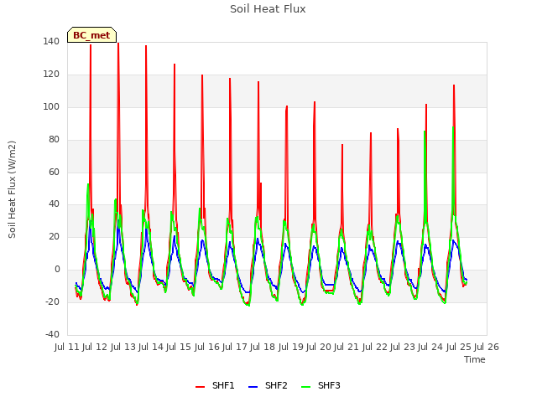Image resolution: width=537 pixels, height=402 pixels.
Task: Click the 120 y-axis tick label
Action: [x=51, y=75]
